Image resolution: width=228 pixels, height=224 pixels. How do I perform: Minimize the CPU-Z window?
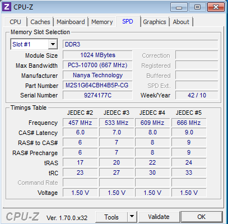click(179, 7)
